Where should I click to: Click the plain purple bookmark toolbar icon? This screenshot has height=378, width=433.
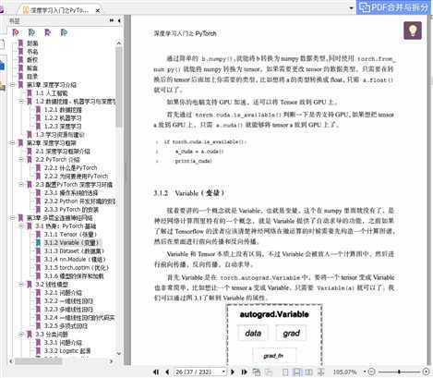pos(47,32)
